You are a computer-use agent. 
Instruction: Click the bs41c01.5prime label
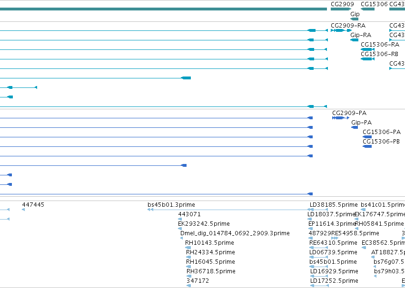(383, 205)
